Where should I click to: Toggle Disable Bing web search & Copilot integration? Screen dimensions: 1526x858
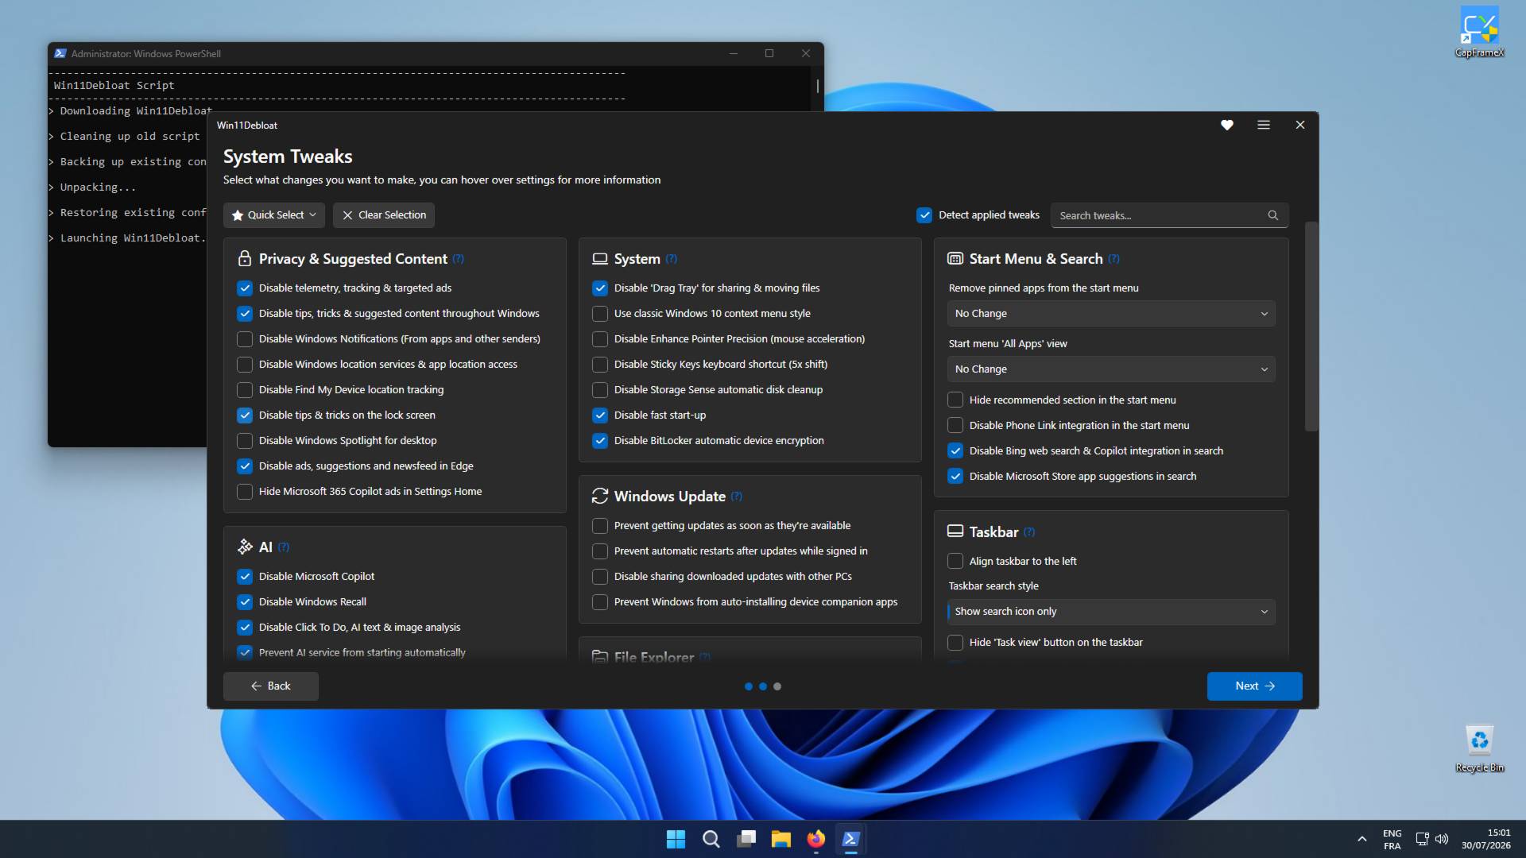click(955, 451)
